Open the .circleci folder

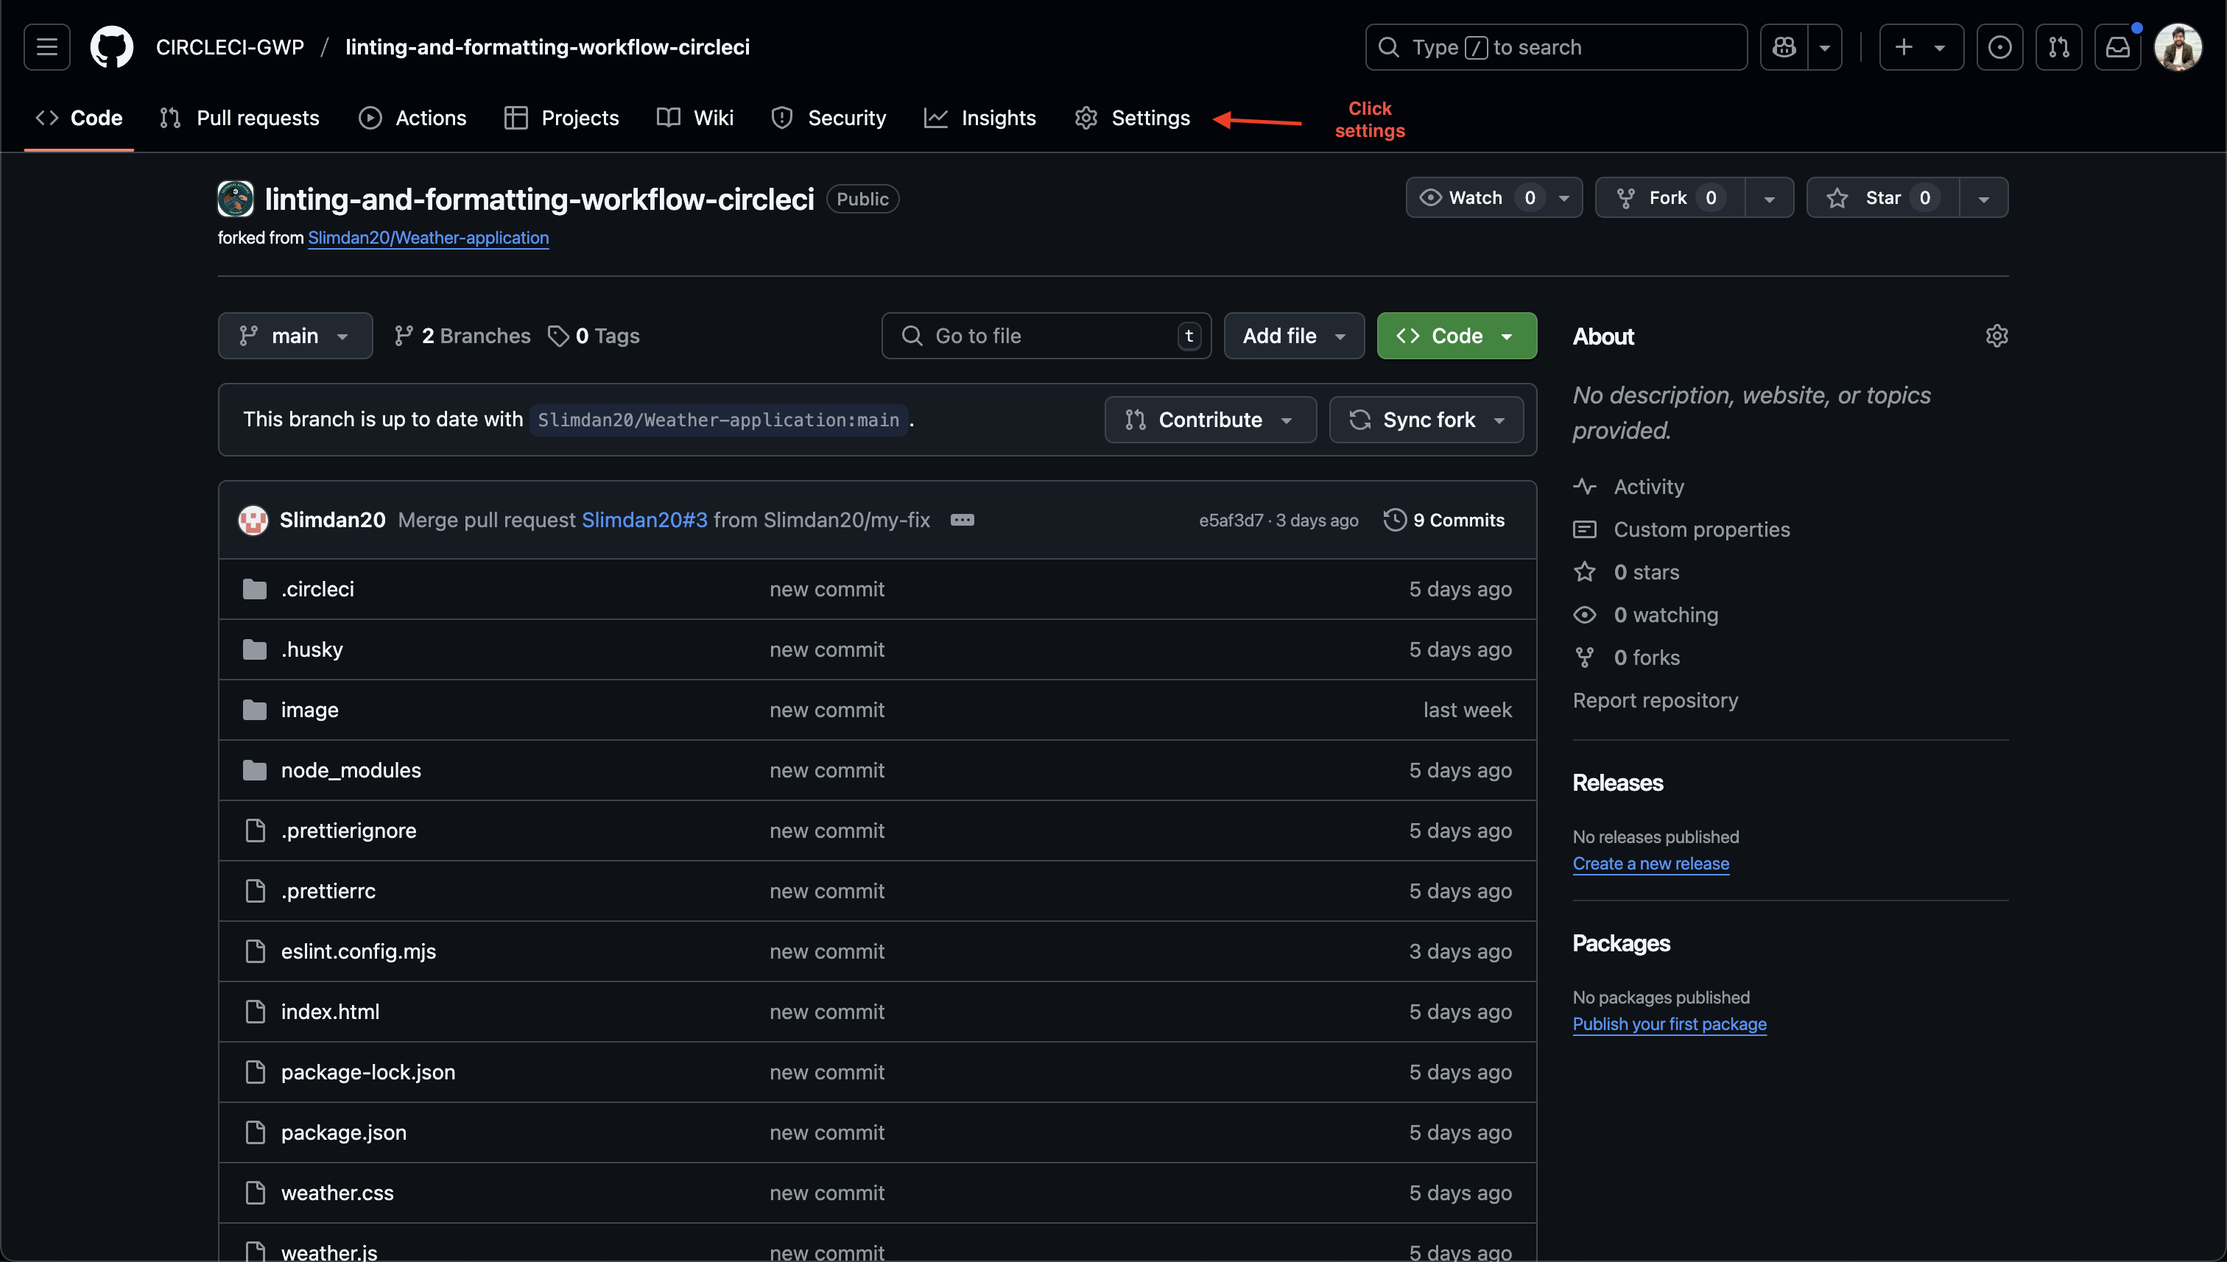coord(317,588)
